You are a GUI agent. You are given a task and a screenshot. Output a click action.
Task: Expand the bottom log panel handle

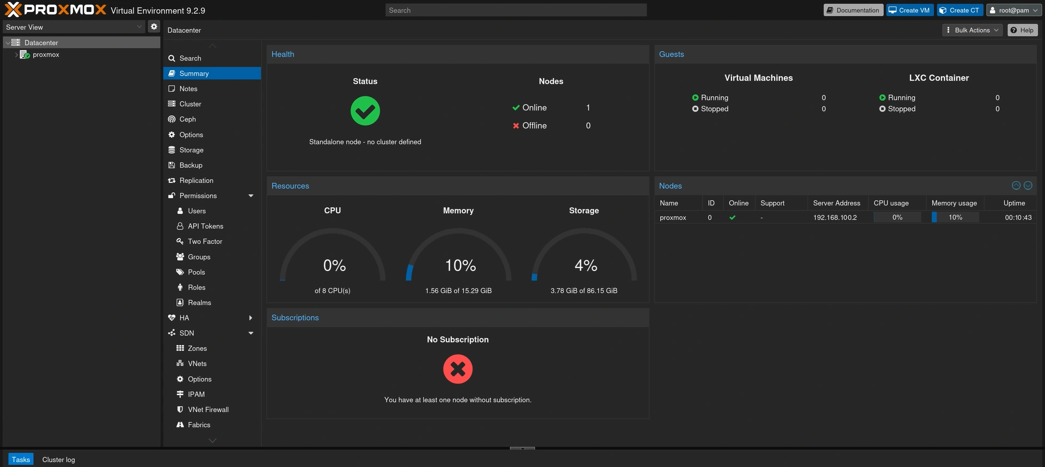(x=522, y=448)
